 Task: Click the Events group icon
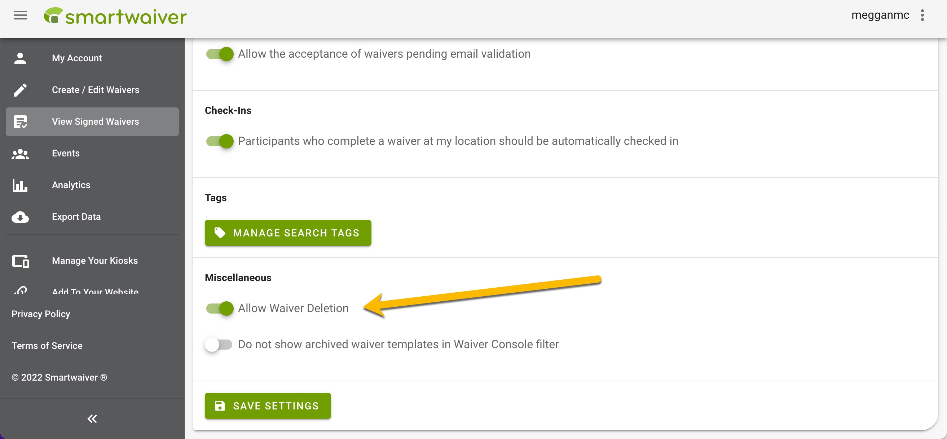(x=20, y=154)
